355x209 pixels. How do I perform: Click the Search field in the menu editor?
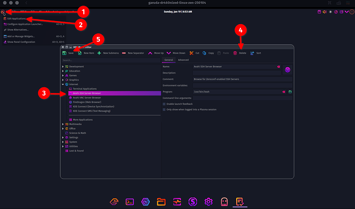tap(111, 60)
